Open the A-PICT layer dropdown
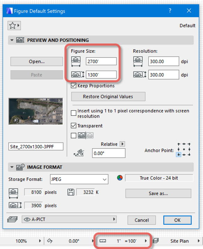Viewport: 203px width, 249px height. (69, 219)
